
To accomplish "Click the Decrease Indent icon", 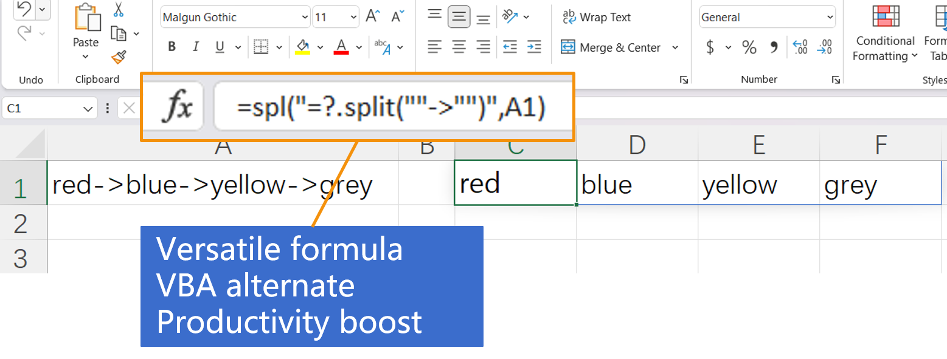I will pyautogui.click(x=510, y=46).
